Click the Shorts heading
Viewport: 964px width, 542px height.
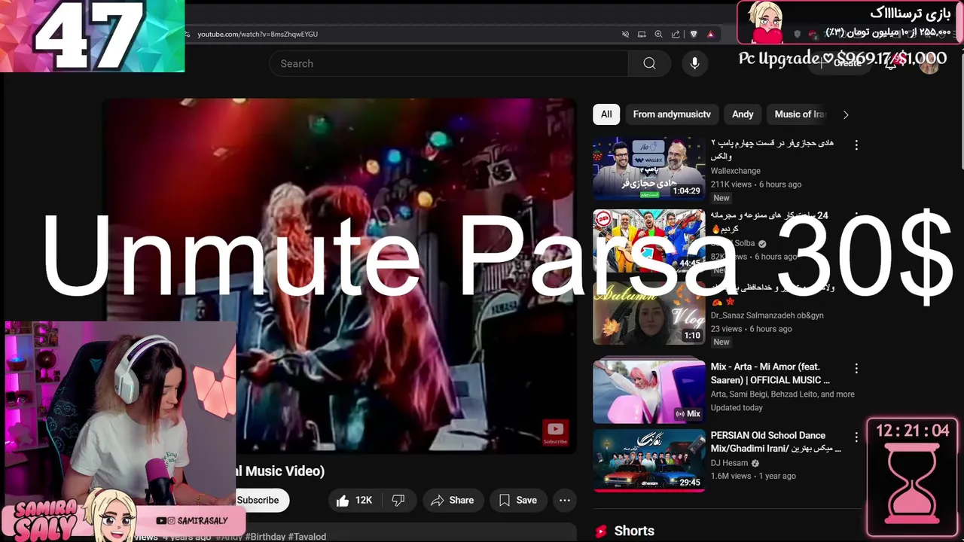634,531
